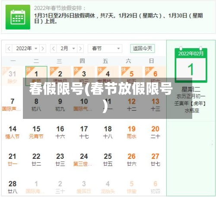
Task: Select March 3 greyed date cell
Action: (84, 187)
